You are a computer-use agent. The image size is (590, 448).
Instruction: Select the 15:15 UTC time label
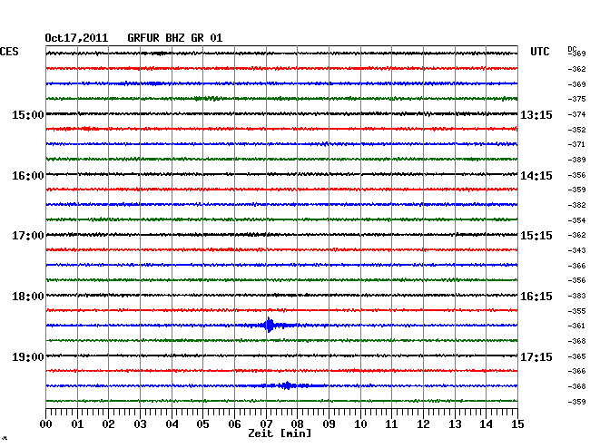(536, 236)
